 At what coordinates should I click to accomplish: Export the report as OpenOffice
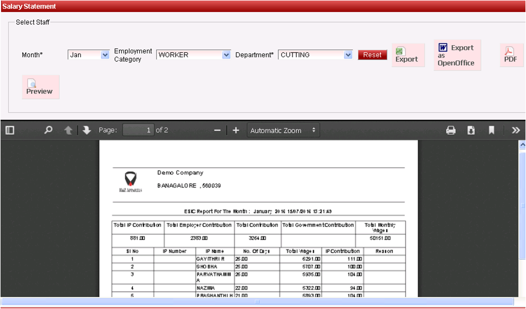[x=457, y=55]
